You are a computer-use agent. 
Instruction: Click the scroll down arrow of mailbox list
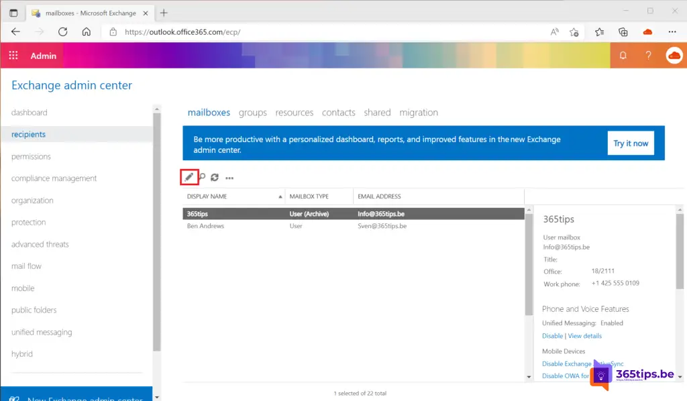pos(529,377)
